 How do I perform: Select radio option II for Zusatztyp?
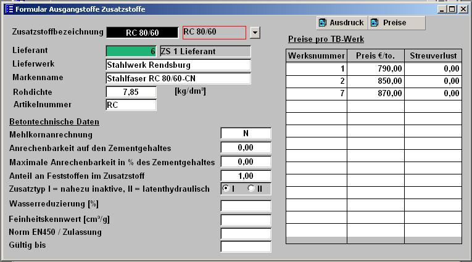pos(250,188)
